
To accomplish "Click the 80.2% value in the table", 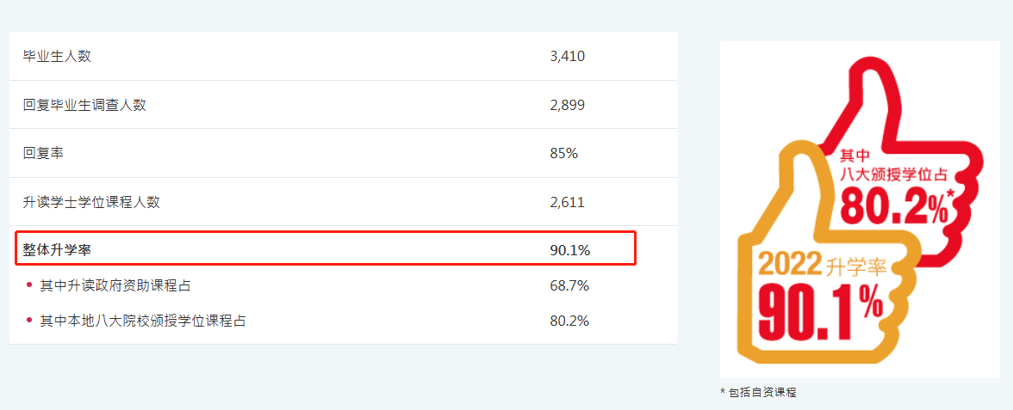I will coord(569,321).
